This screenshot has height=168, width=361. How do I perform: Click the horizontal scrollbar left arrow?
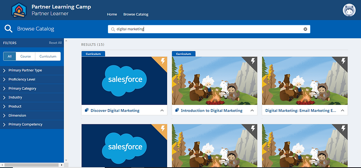click(x=2, y=165)
